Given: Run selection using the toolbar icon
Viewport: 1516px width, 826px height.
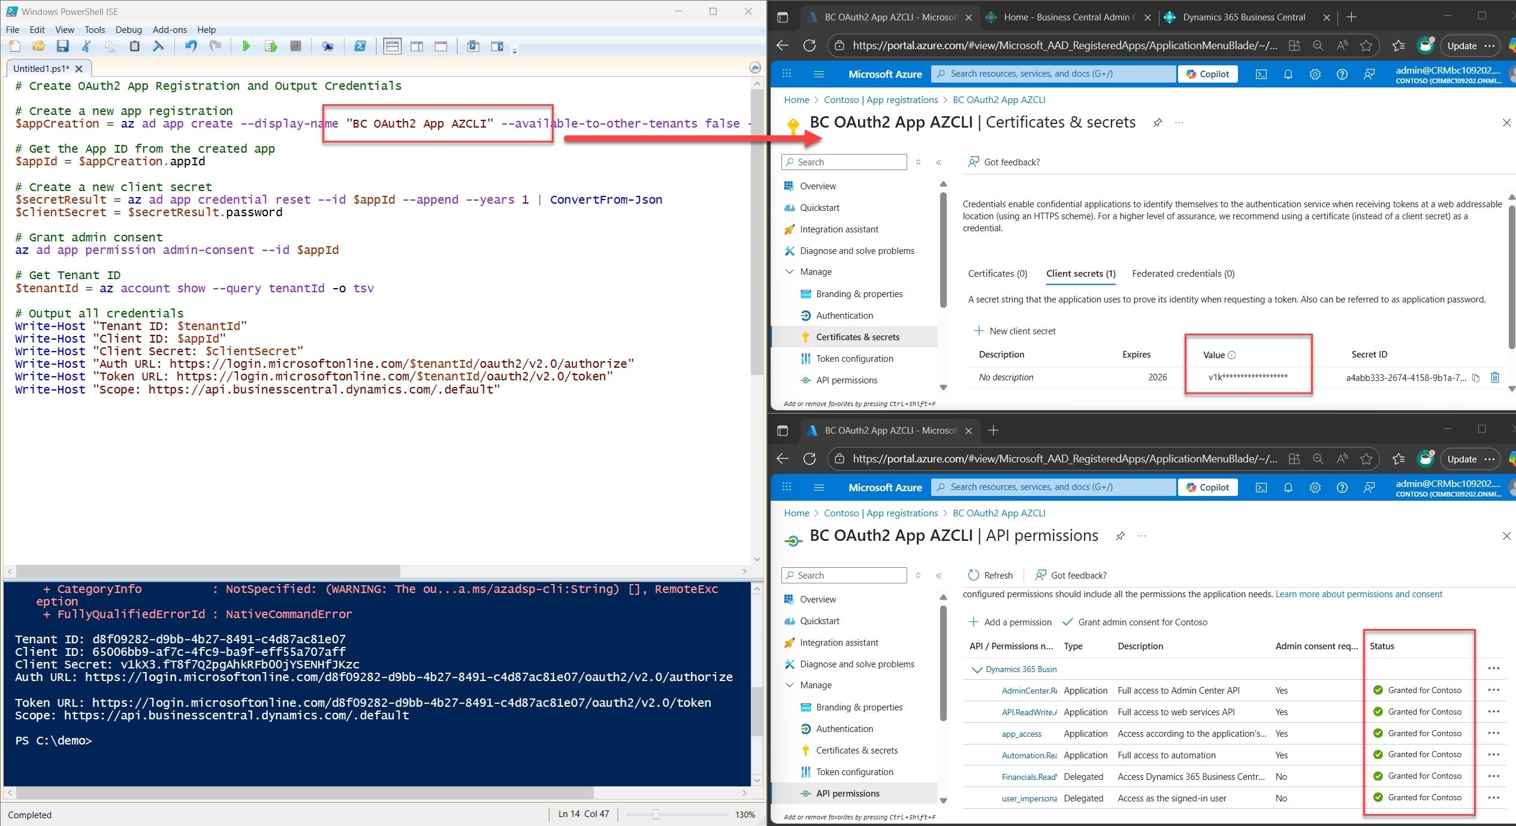Looking at the screenshot, I should coord(270,46).
